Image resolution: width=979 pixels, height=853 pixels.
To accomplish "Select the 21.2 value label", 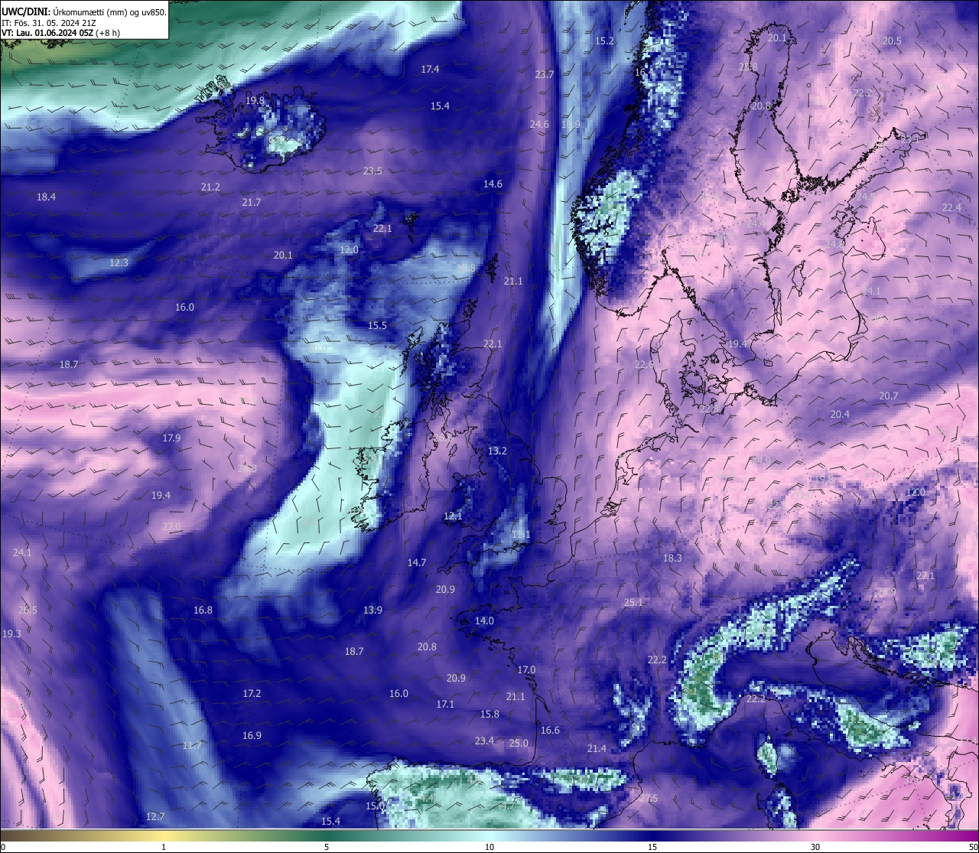I will tap(210, 187).
